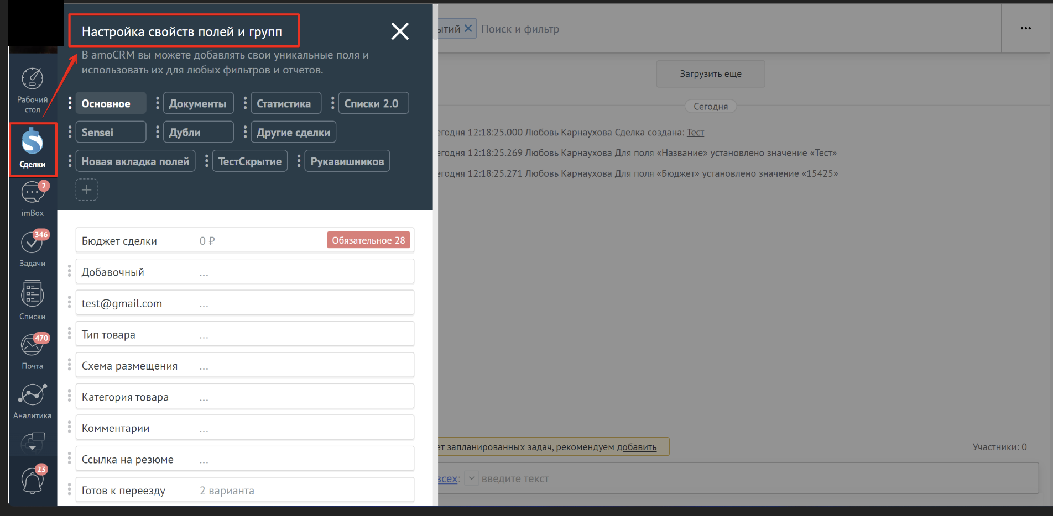Open the ТестСкрытие tab

250,161
